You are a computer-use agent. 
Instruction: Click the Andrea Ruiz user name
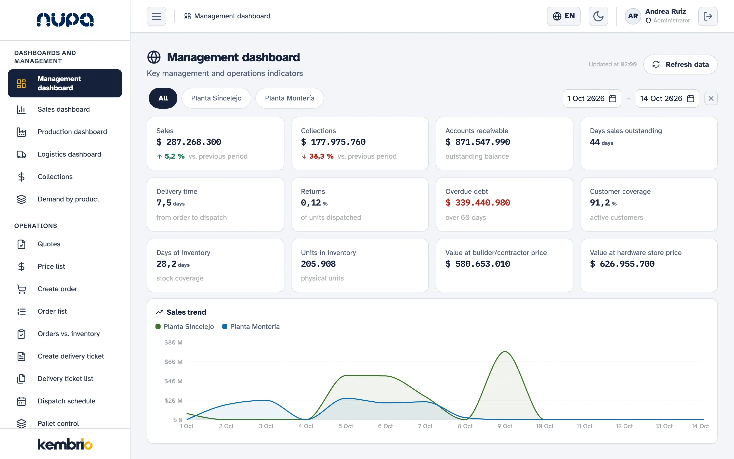(x=665, y=11)
